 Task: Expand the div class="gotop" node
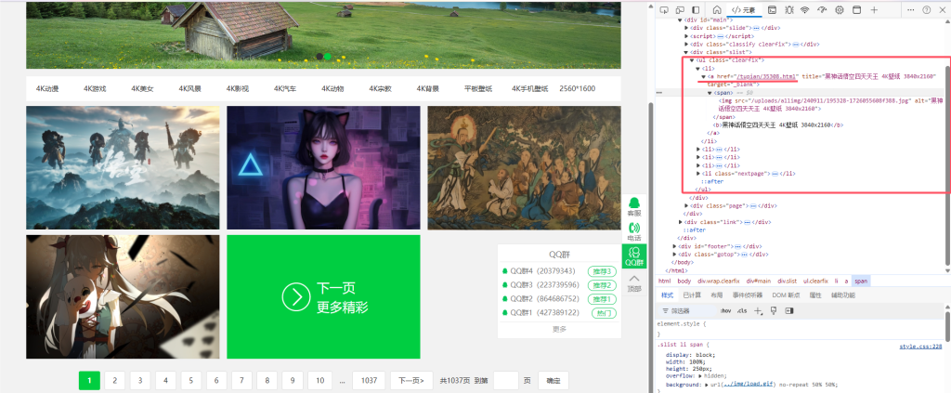click(674, 255)
